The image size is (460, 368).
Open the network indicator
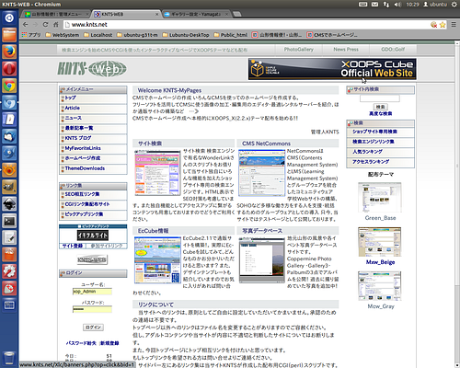(386, 5)
